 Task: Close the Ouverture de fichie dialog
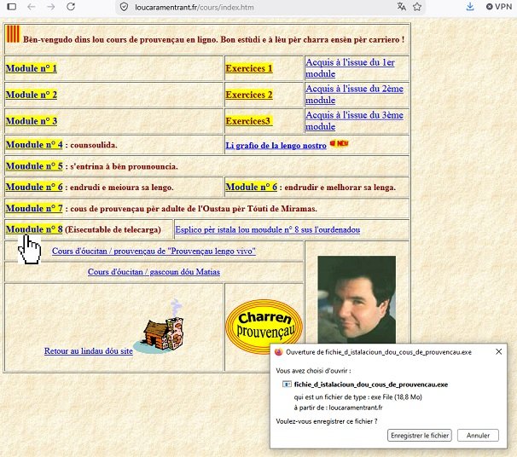click(498, 352)
